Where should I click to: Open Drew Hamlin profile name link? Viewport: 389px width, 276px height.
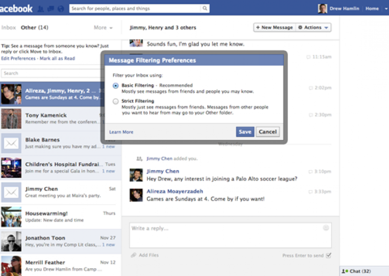click(x=344, y=8)
